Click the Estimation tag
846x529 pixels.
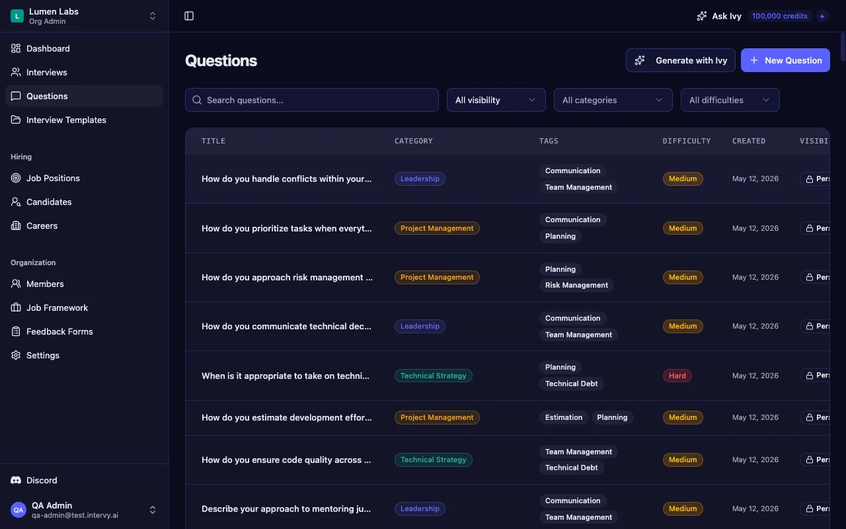pyautogui.click(x=564, y=417)
